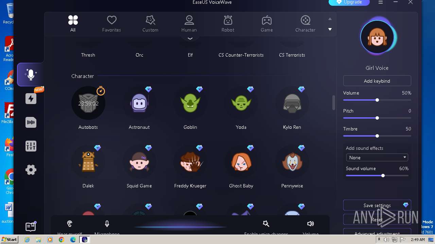The height and width of the screenshot is (244, 435).
Task: Select the Orc voice label
Action: [x=139, y=55]
